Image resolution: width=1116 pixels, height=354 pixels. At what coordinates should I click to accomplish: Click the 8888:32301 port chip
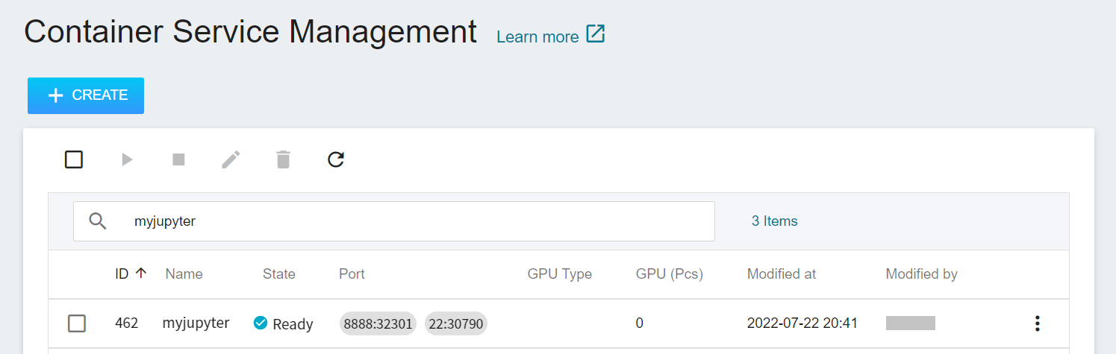tap(378, 324)
